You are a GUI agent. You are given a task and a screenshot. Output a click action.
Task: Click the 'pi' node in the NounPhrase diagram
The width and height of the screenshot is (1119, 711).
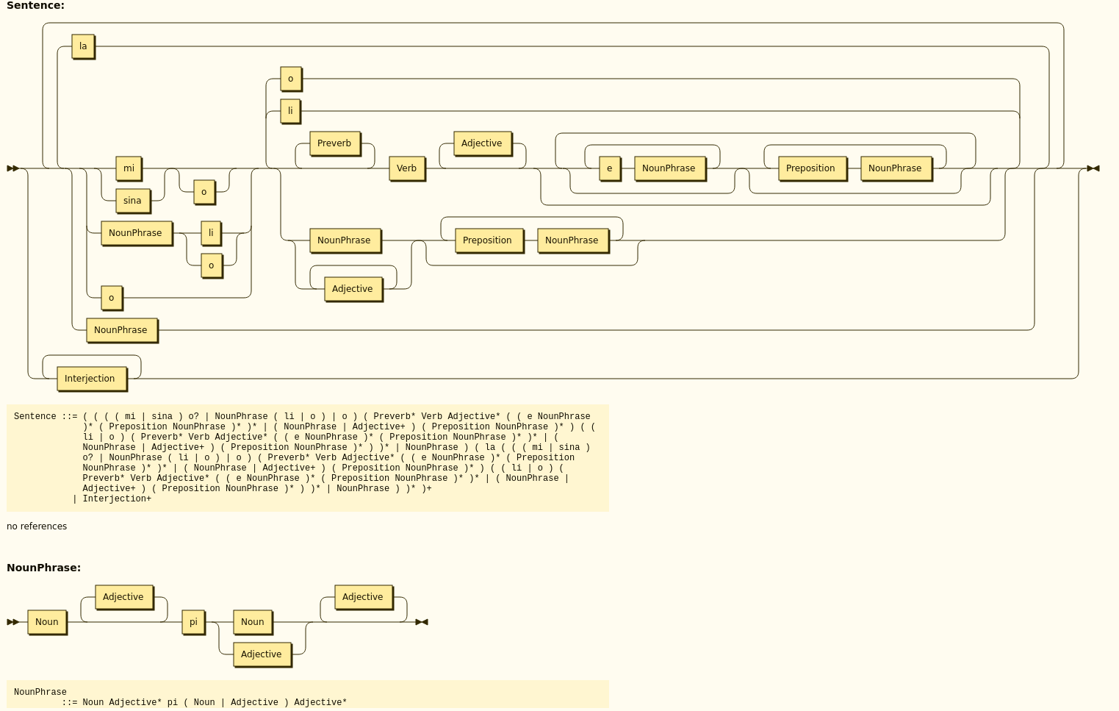pyautogui.click(x=193, y=621)
